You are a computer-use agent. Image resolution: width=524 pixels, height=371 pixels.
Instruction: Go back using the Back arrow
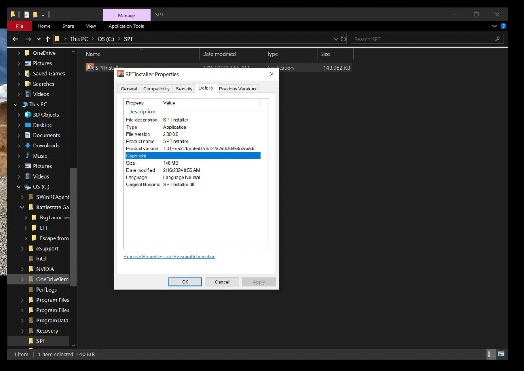(x=15, y=39)
